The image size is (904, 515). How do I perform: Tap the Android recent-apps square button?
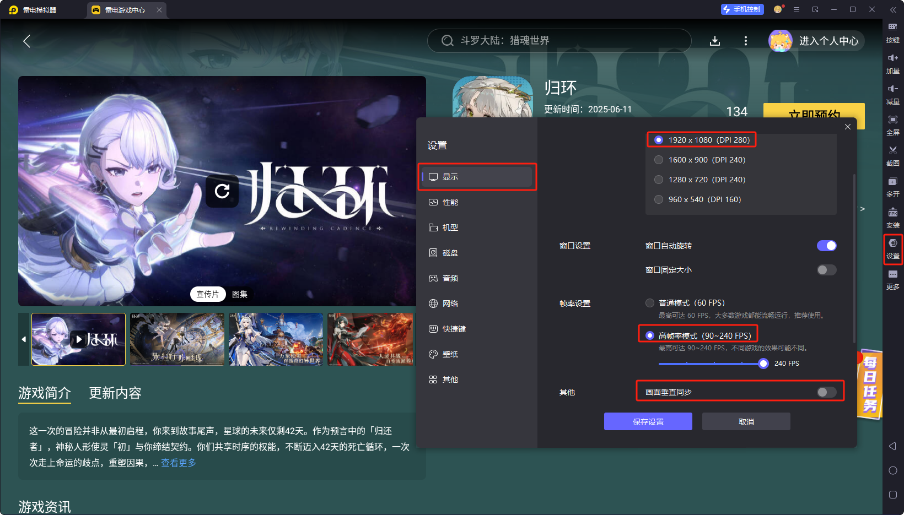[892, 495]
